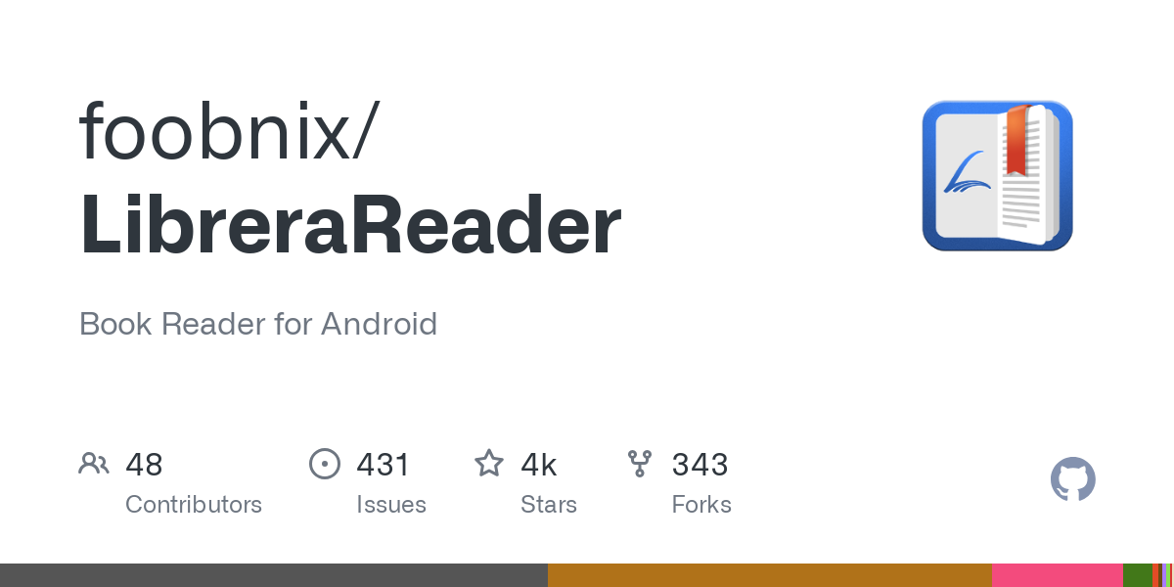Select the Book Reader for Android description

click(258, 324)
